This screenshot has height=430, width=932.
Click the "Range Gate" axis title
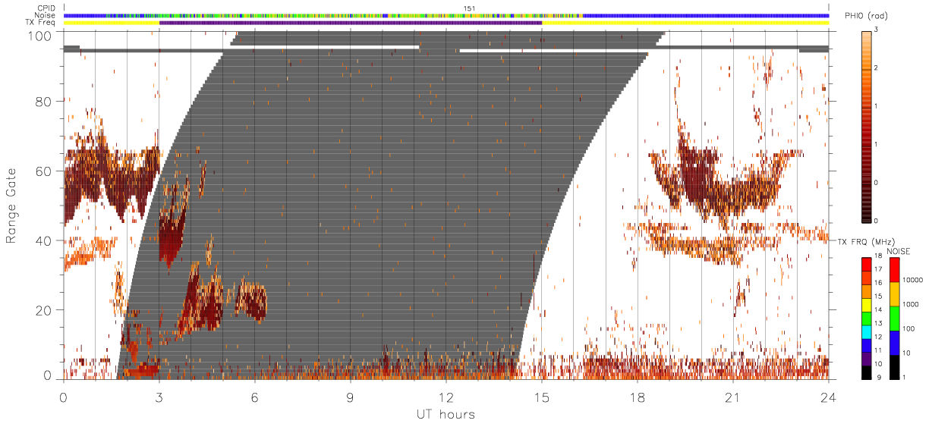coord(12,206)
